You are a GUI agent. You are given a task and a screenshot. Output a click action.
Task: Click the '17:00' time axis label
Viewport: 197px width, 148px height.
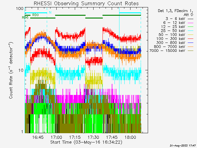tap(56, 137)
